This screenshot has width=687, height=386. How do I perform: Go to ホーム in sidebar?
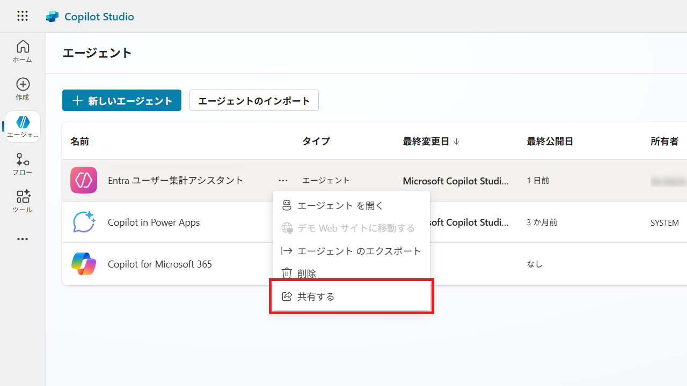tap(23, 51)
